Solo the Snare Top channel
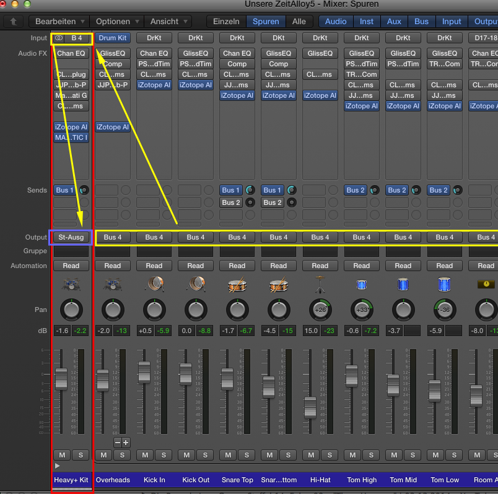The width and height of the screenshot is (498, 494). pyautogui.click(x=247, y=455)
